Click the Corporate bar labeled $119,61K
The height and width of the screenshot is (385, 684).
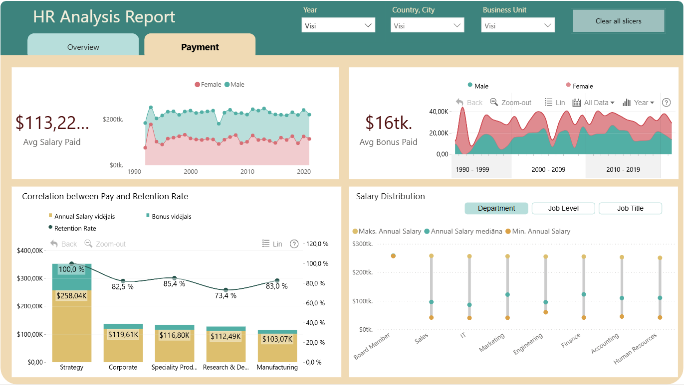pyautogui.click(x=123, y=345)
